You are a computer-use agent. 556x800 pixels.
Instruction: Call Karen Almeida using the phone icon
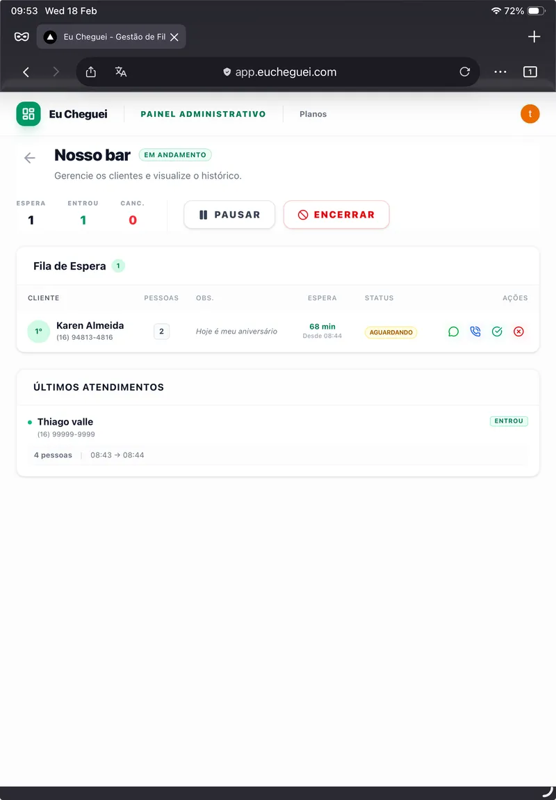coord(475,332)
